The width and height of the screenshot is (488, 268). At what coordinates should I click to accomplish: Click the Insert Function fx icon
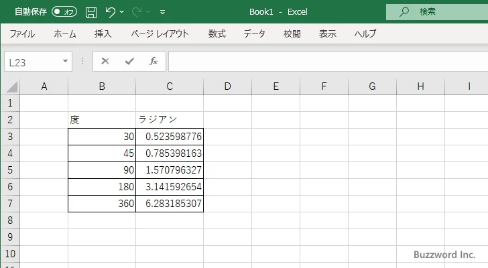coord(154,61)
